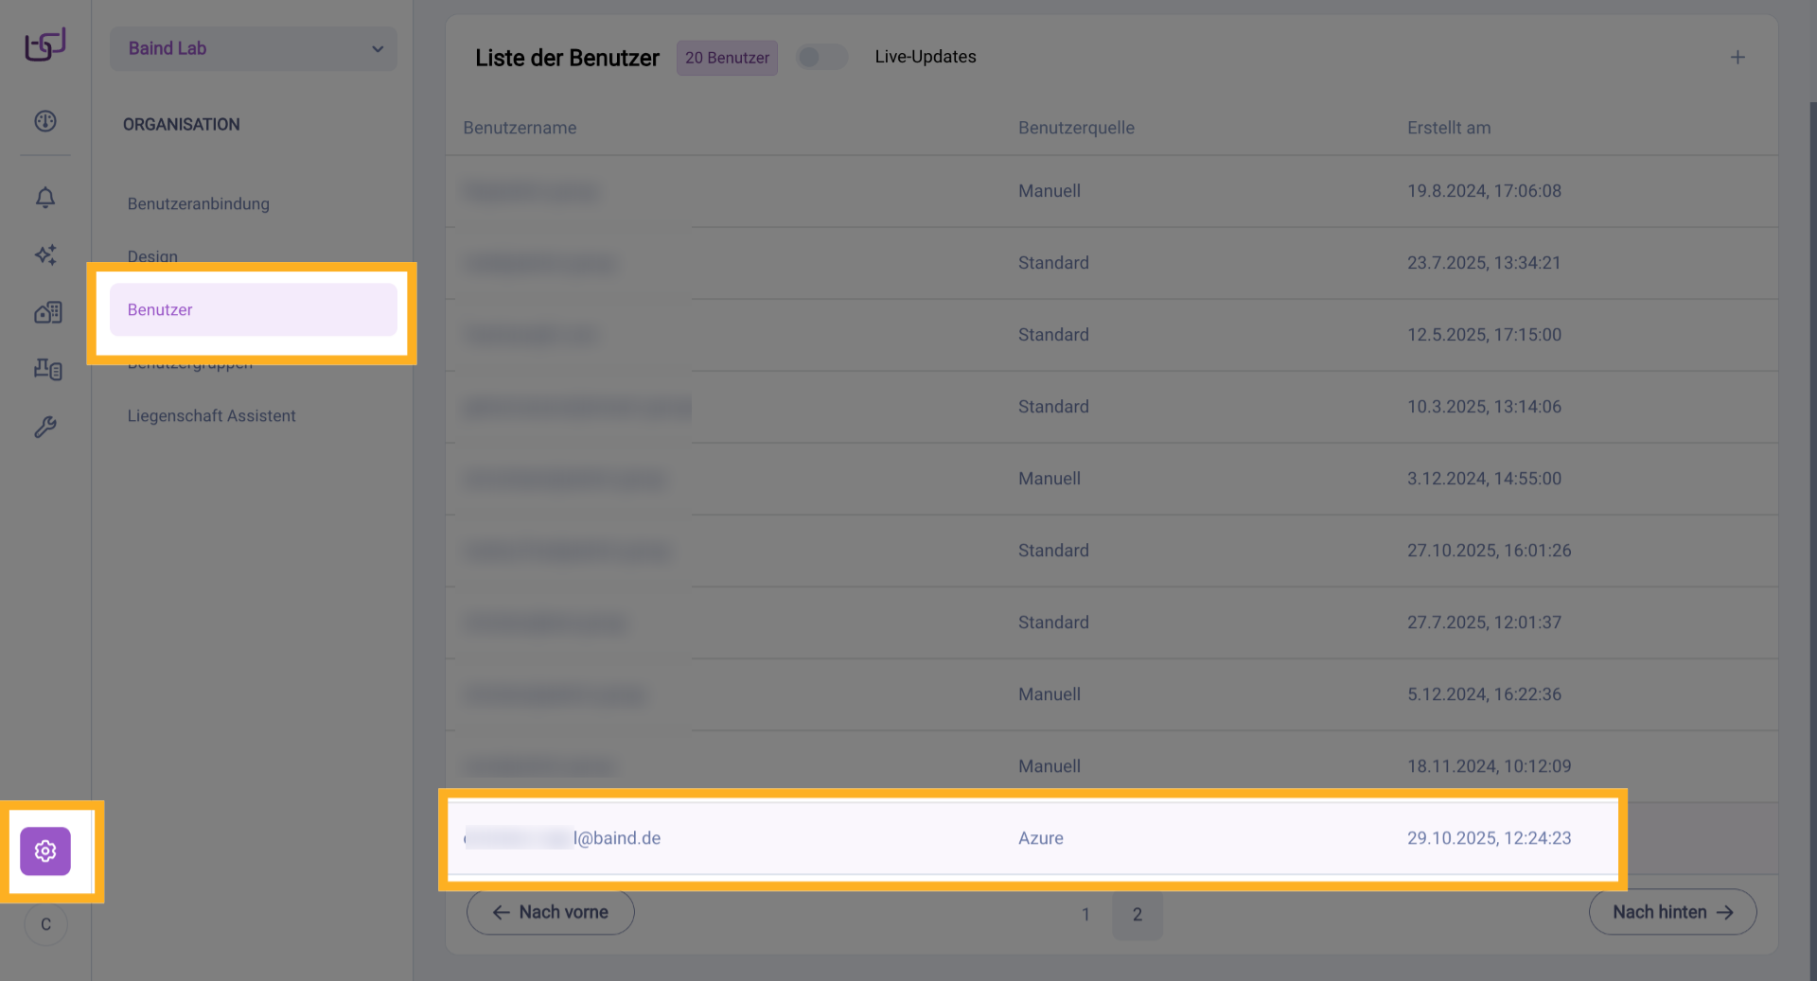Open Liegenschaft Assistent menu item

pos(212,416)
